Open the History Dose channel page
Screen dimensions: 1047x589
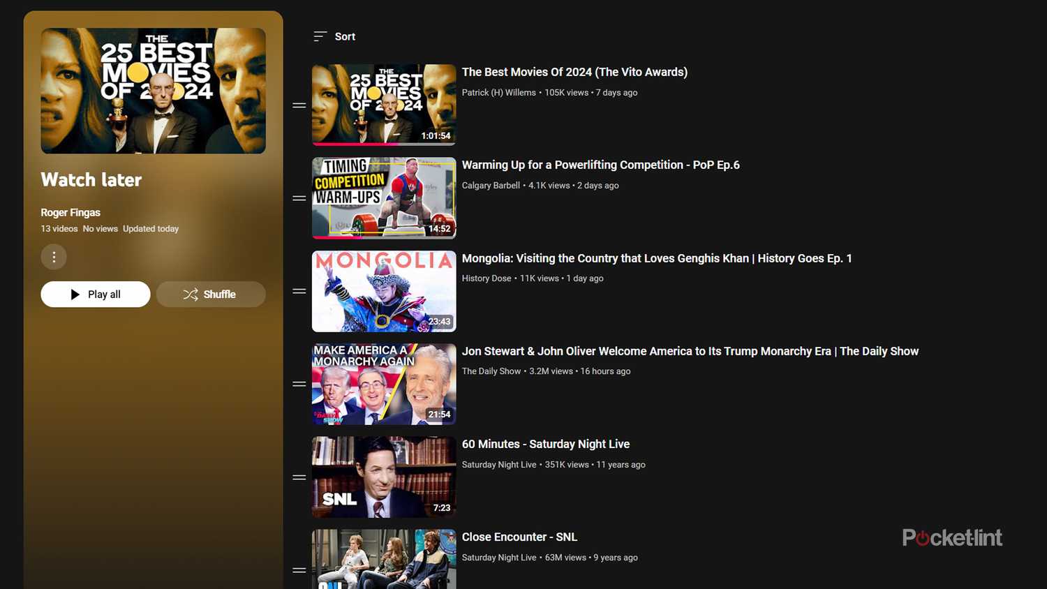click(487, 278)
